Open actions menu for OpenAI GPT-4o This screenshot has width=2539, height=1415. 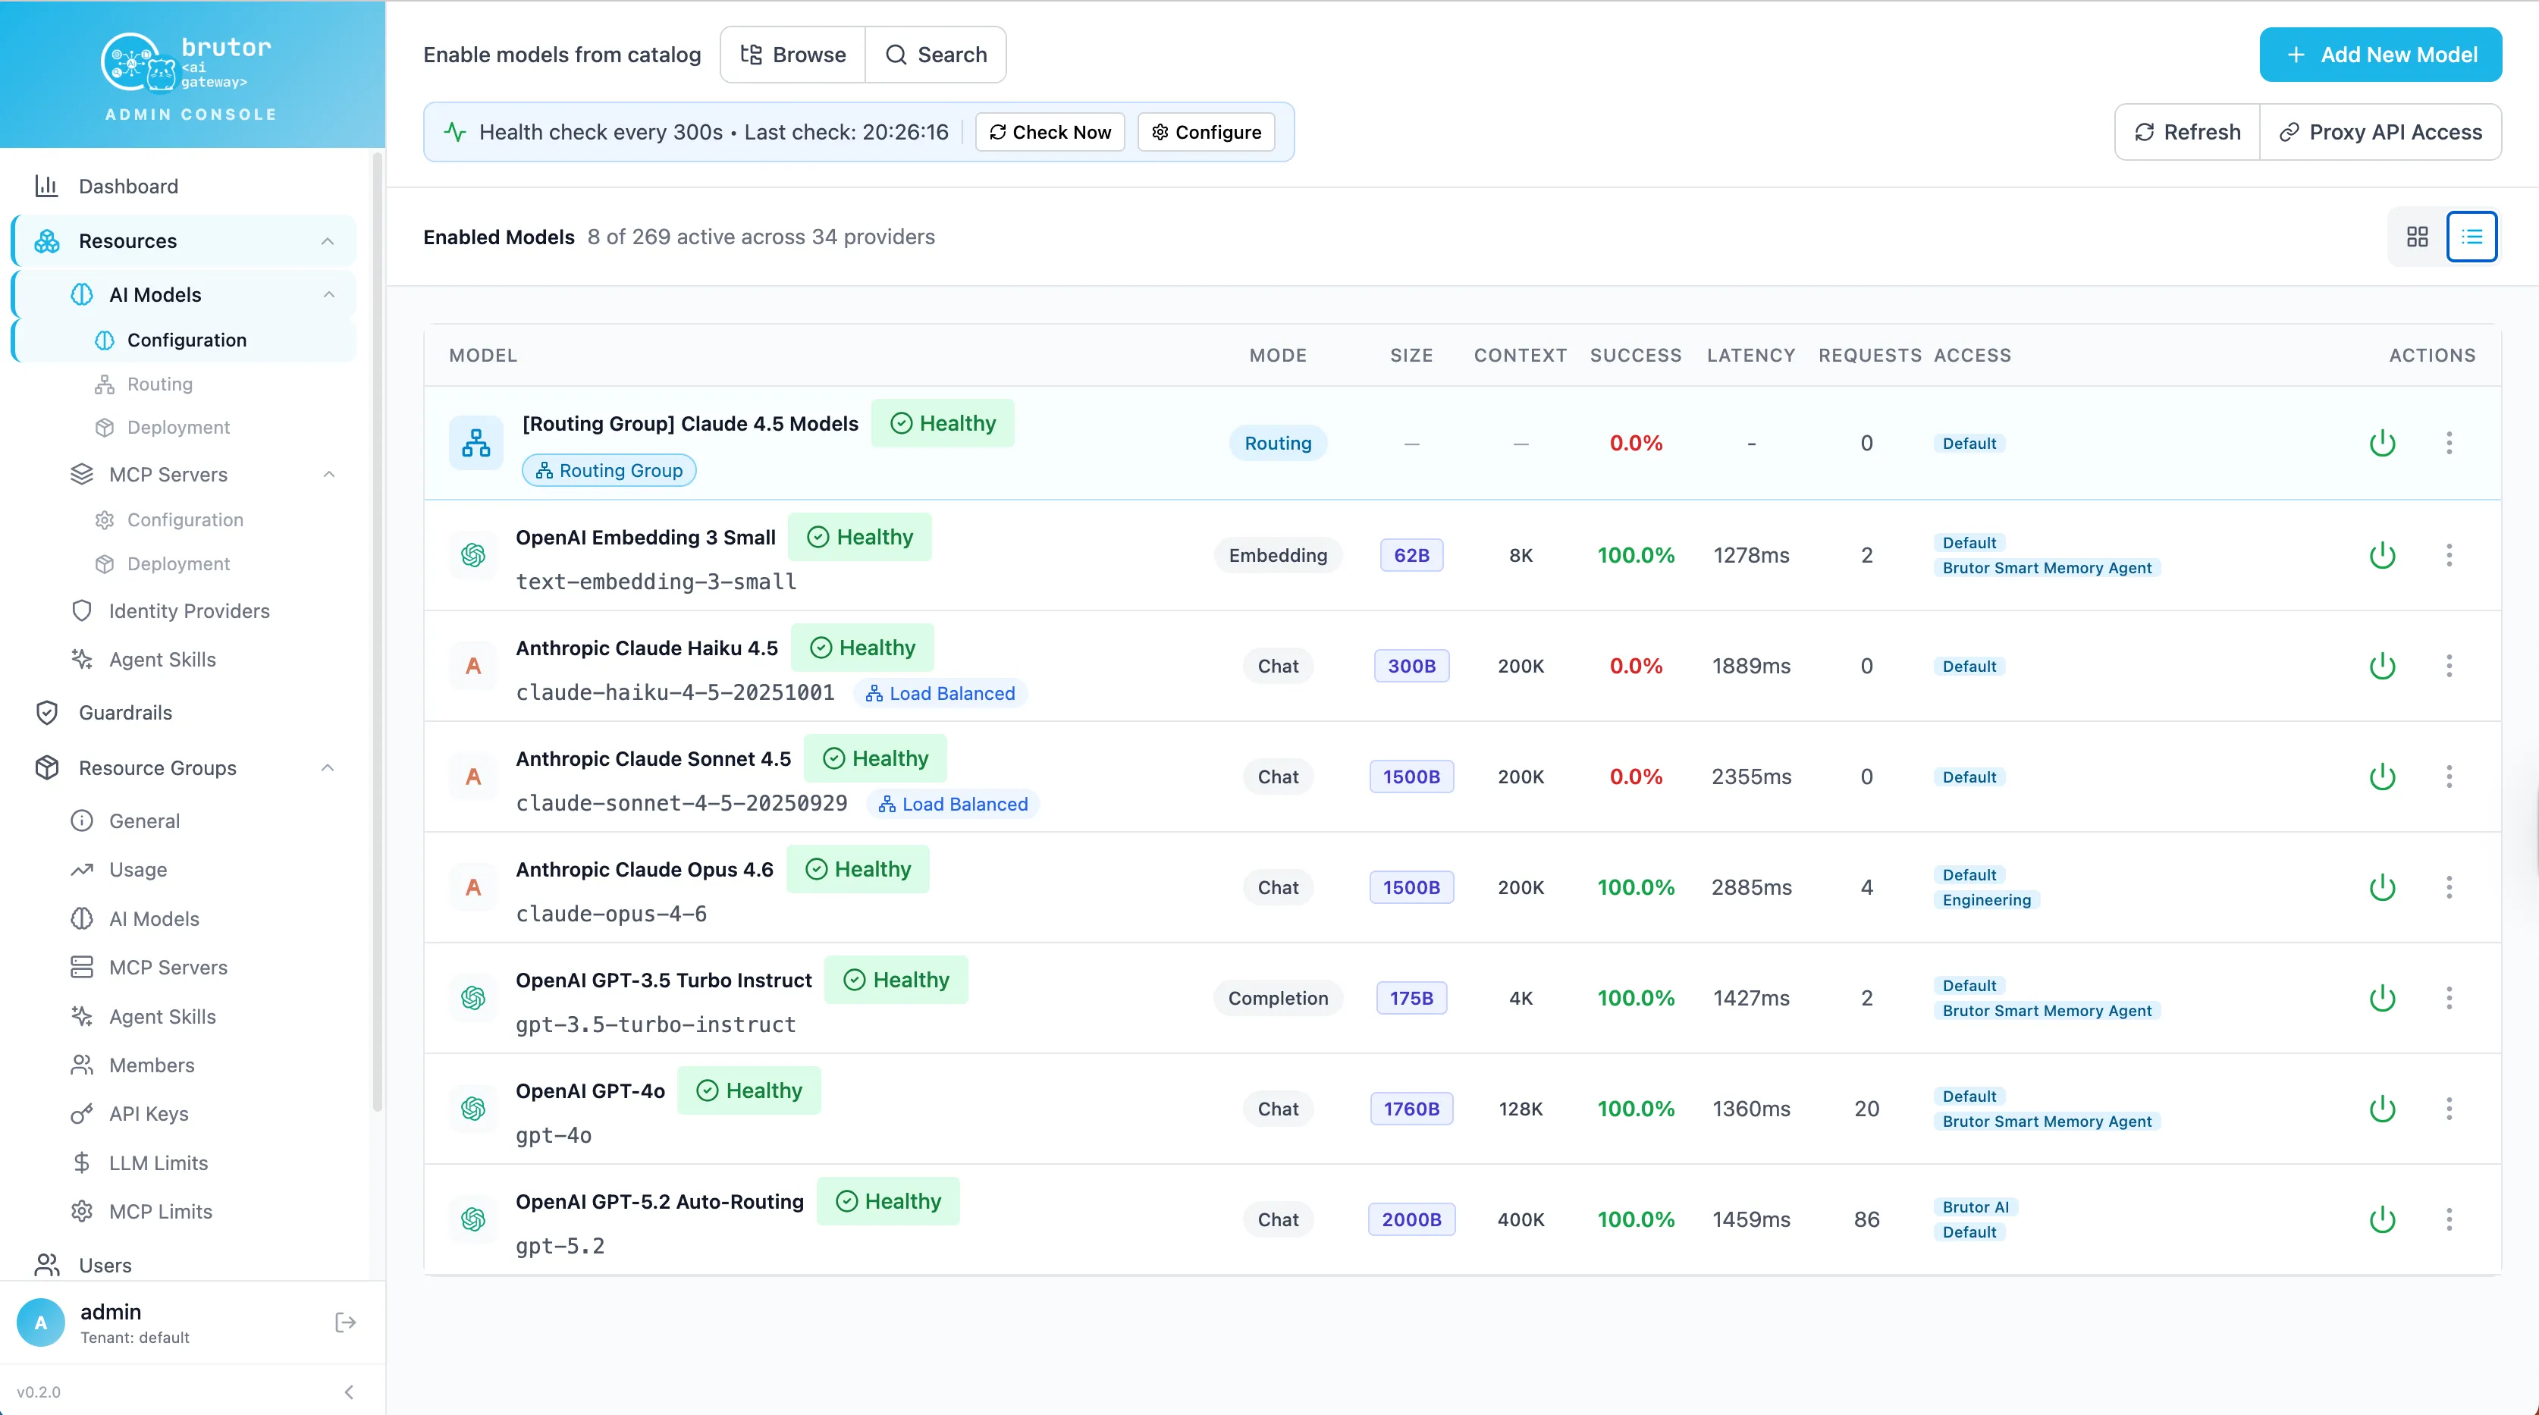2448,1109
